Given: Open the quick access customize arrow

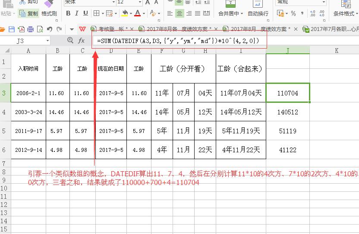Looking at the screenshot, I should tap(72, 29).
